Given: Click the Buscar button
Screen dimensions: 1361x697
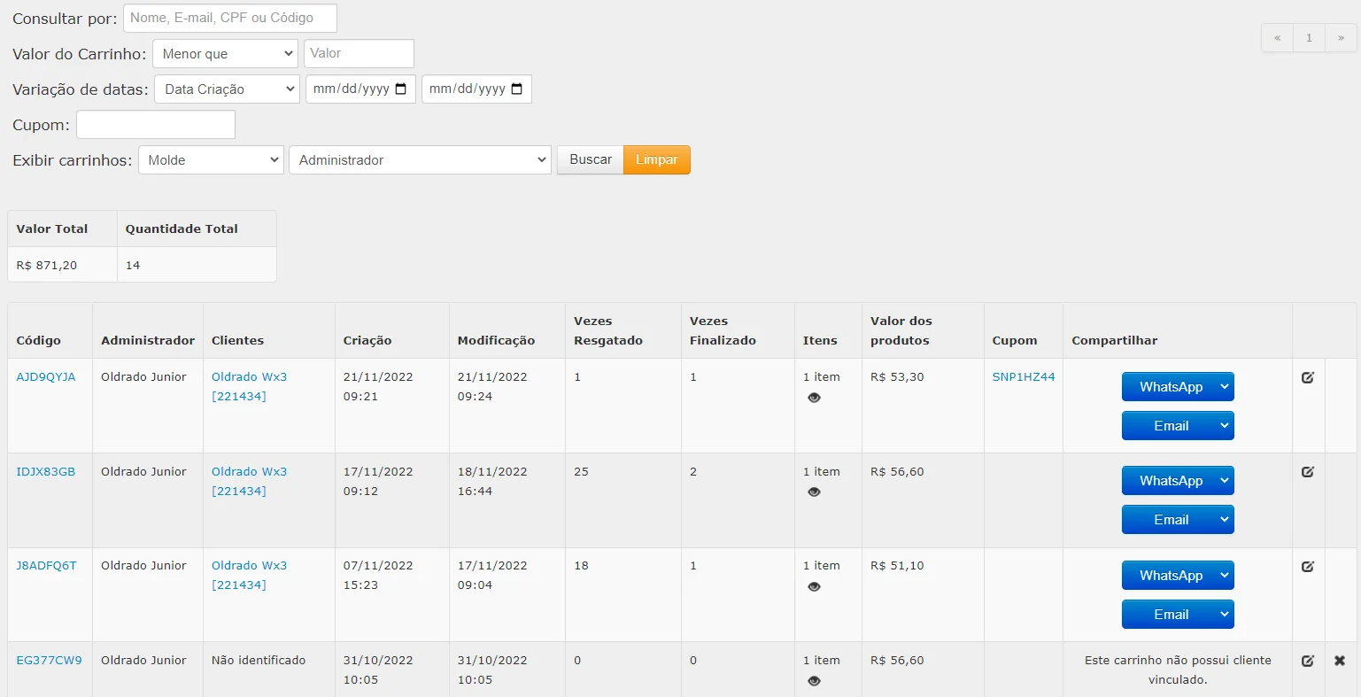Looking at the screenshot, I should coord(591,160).
